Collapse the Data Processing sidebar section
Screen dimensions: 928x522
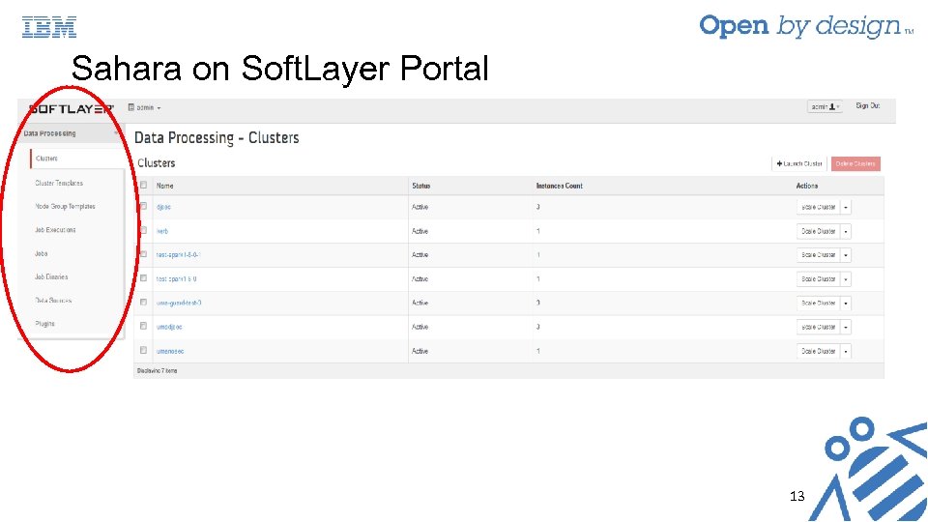pyautogui.click(x=70, y=133)
